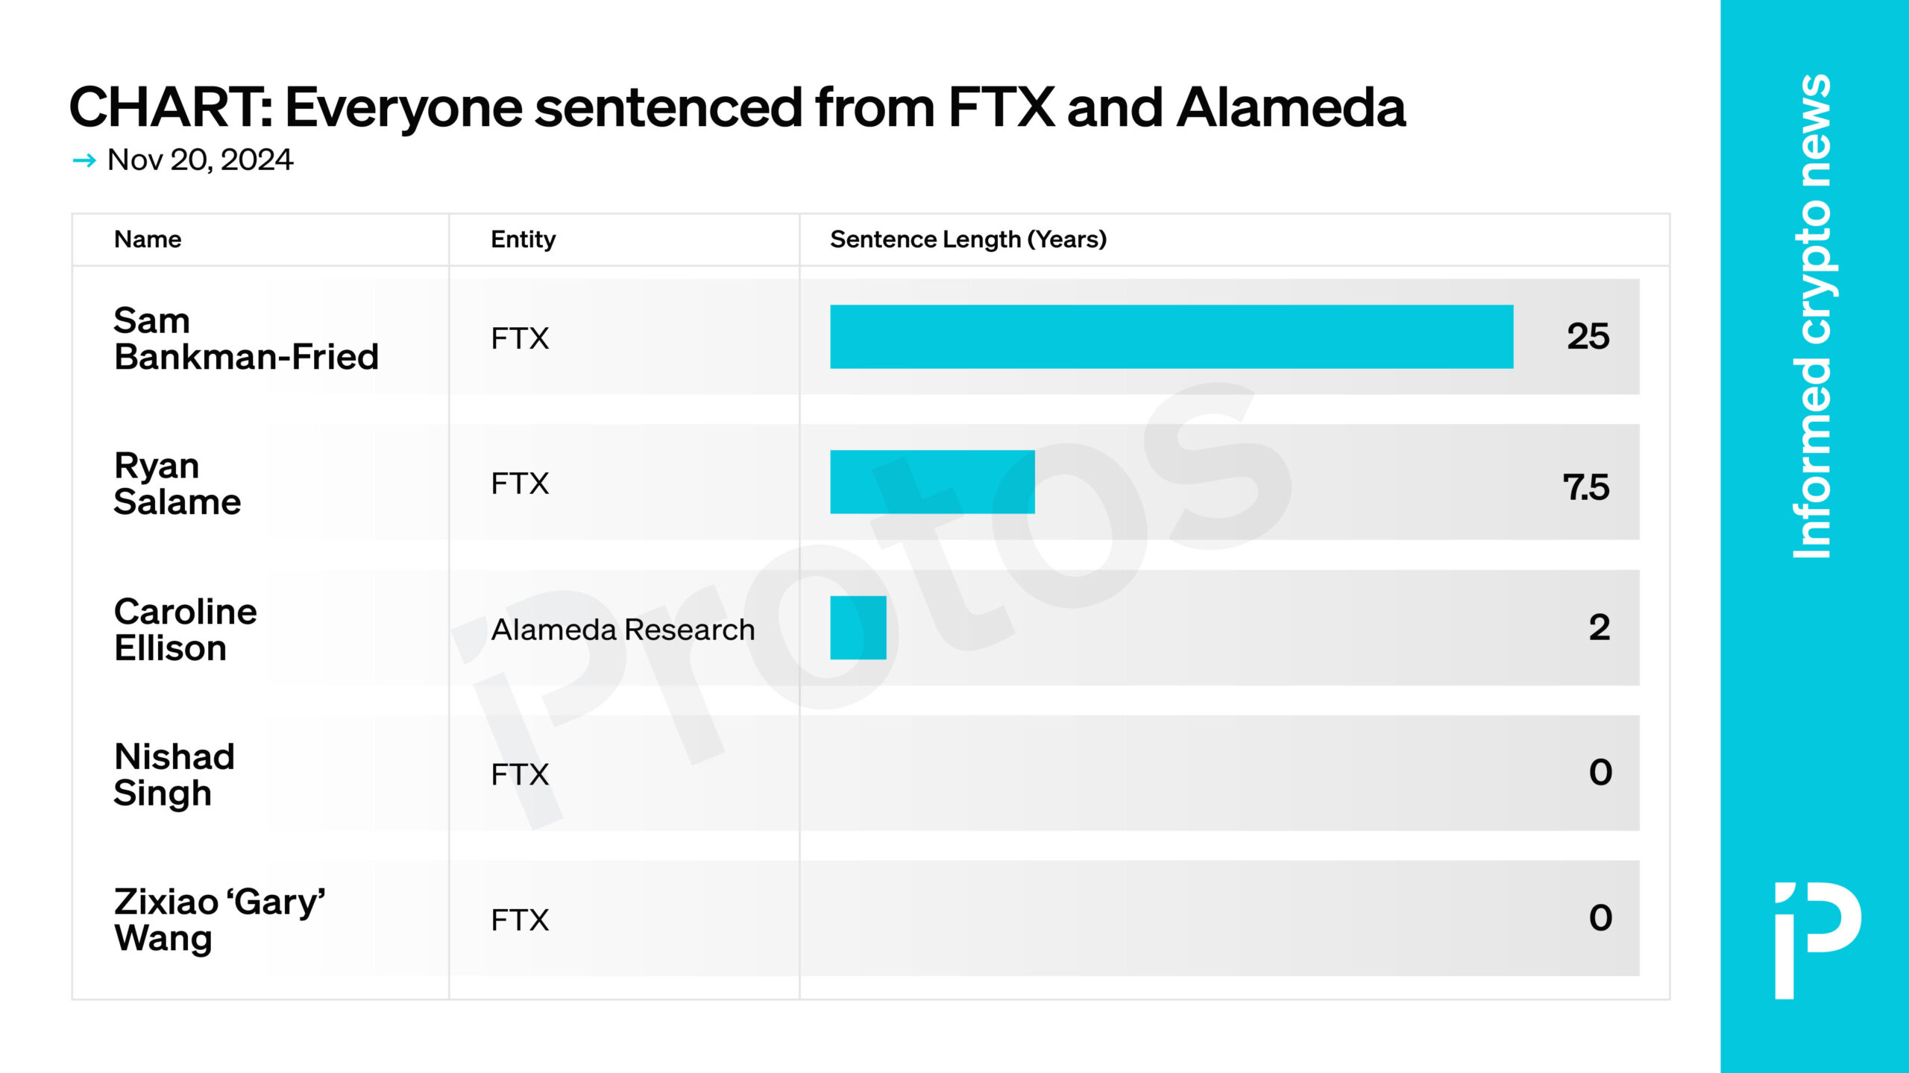
Task: Click the name Zixiao 'Gary' Wang
Action: pyautogui.click(x=219, y=920)
